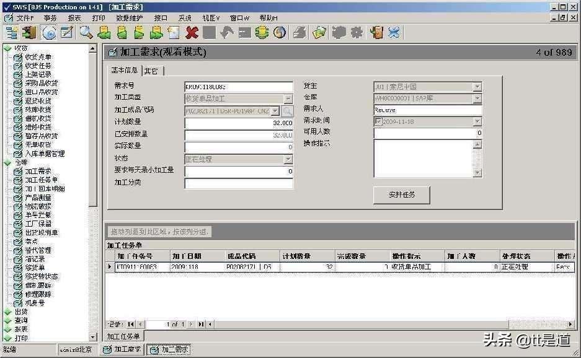Click the second green record navigation icon
Image resolution: width=581 pixels, height=358 pixels.
pos(122,33)
